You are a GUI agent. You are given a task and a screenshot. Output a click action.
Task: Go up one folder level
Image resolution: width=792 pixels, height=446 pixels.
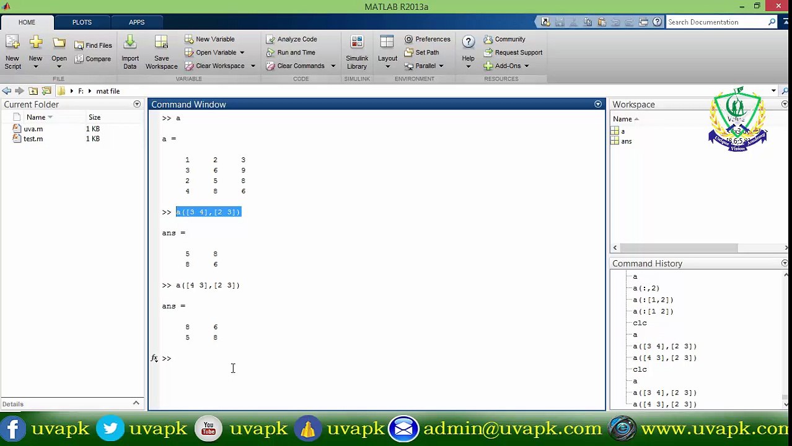pyautogui.click(x=33, y=91)
